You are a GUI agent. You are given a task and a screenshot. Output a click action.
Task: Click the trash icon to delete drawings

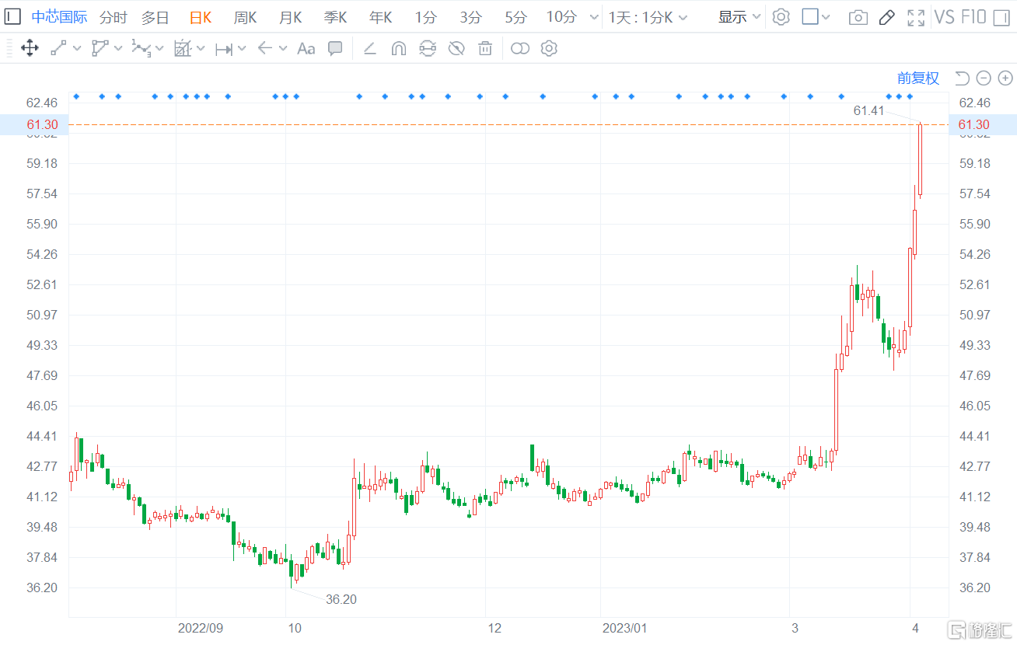(485, 49)
